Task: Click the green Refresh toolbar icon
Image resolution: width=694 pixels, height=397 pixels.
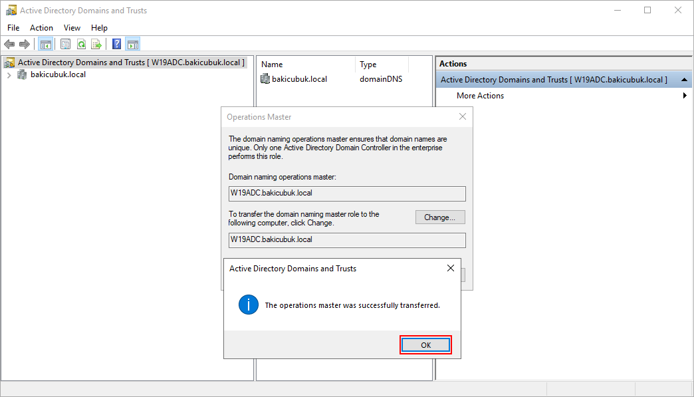Action: click(82, 45)
